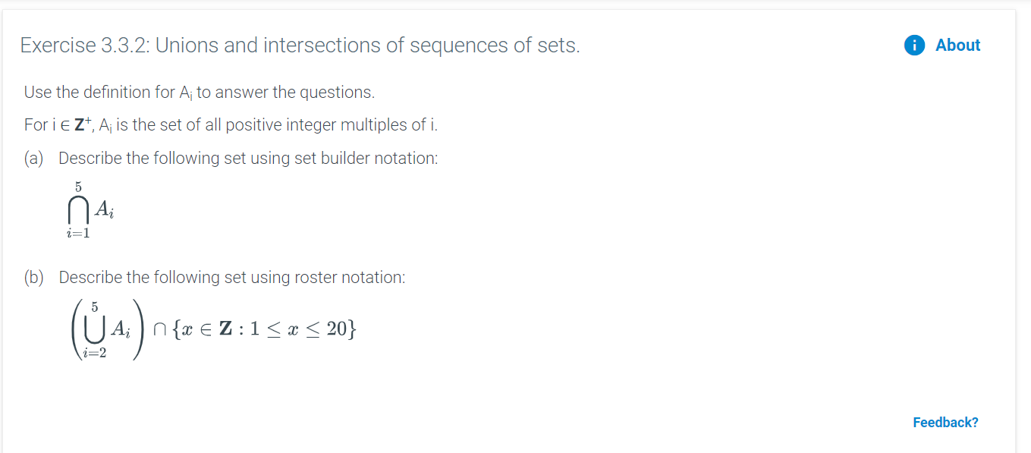Click the lower limit i=1 under the intersection
The width and height of the screenshot is (1031, 453).
[79, 234]
